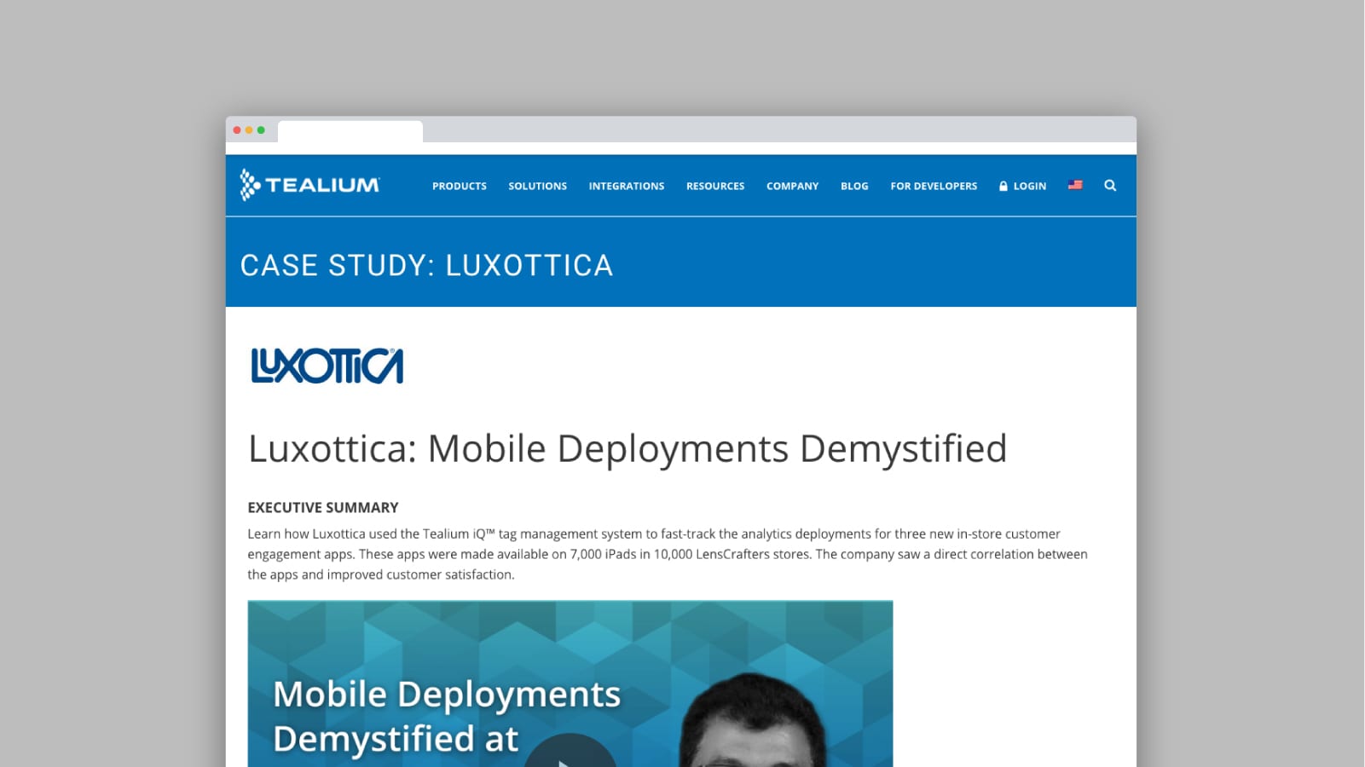Image resolution: width=1365 pixels, height=767 pixels.
Task: Select the blank browser tab
Action: point(350,131)
